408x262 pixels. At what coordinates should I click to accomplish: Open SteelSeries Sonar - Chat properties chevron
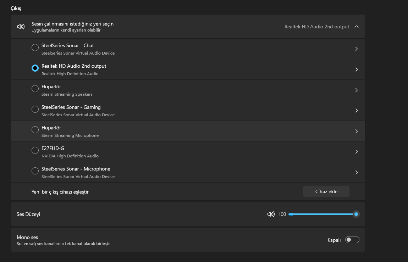tap(357, 49)
